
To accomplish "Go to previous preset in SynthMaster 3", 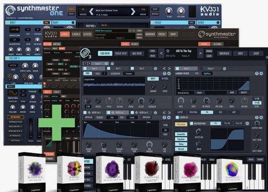I will pos(161,54).
